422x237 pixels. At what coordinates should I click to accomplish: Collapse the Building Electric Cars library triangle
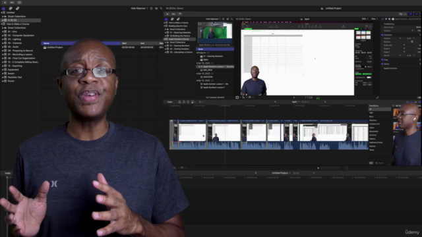pyautogui.click(x=164, y=26)
